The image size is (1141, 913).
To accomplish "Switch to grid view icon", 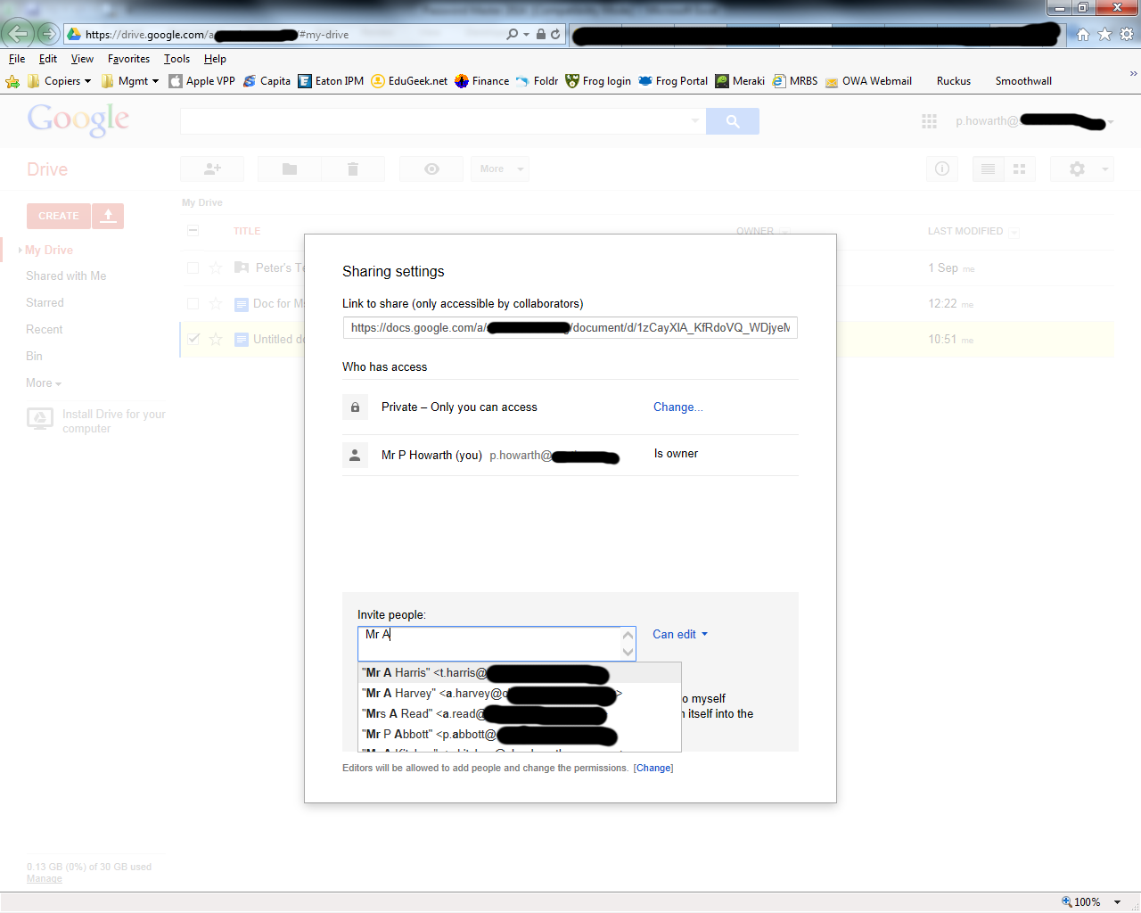I will [1020, 169].
